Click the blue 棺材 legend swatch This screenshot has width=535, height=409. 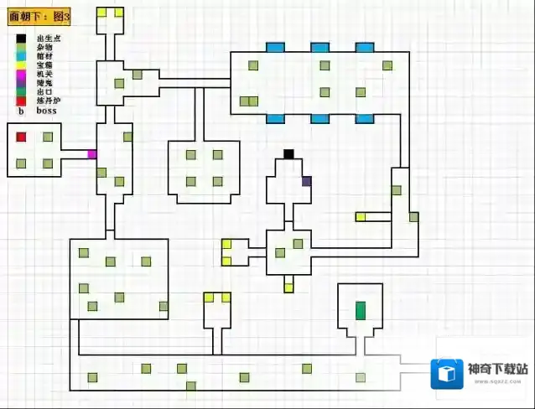tap(21, 56)
